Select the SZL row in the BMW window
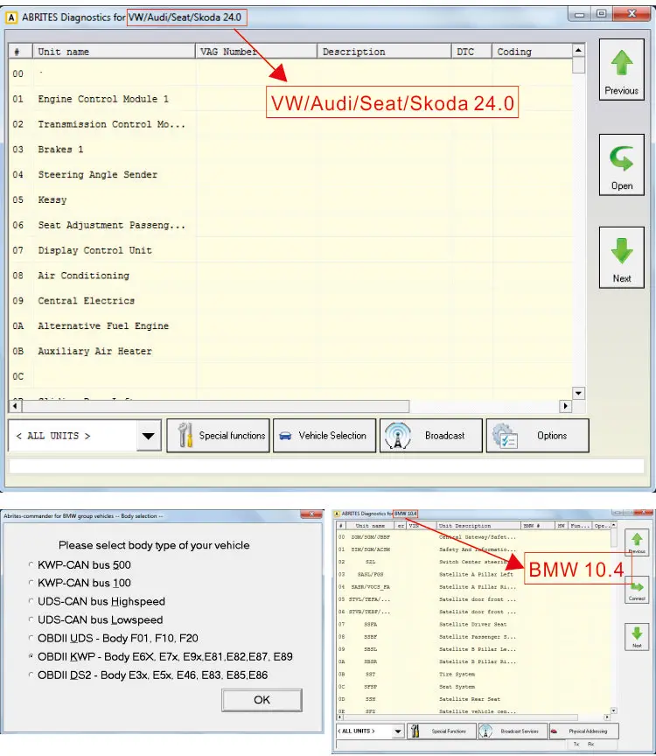This screenshot has height=756, width=656. (473, 562)
